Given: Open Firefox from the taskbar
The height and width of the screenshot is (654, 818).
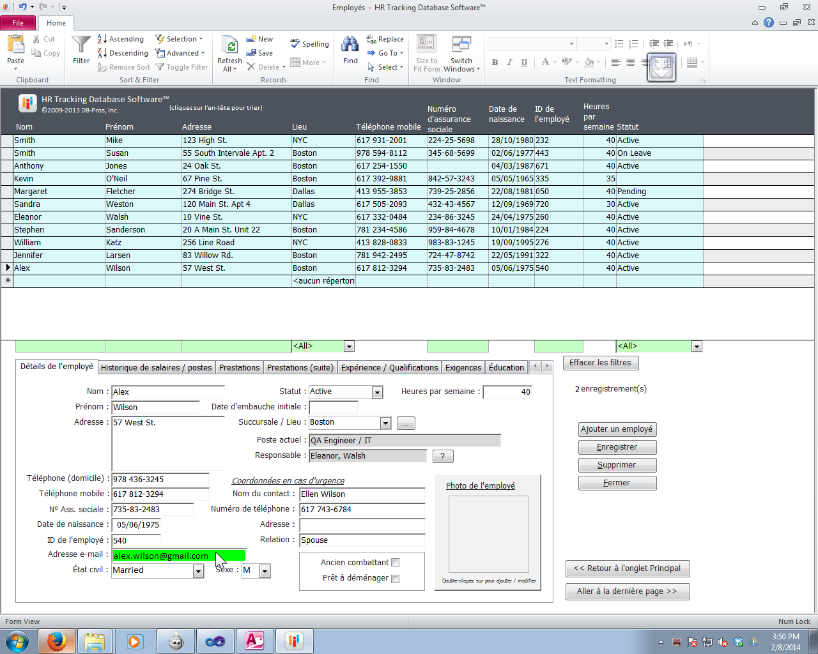Looking at the screenshot, I should pyautogui.click(x=56, y=641).
